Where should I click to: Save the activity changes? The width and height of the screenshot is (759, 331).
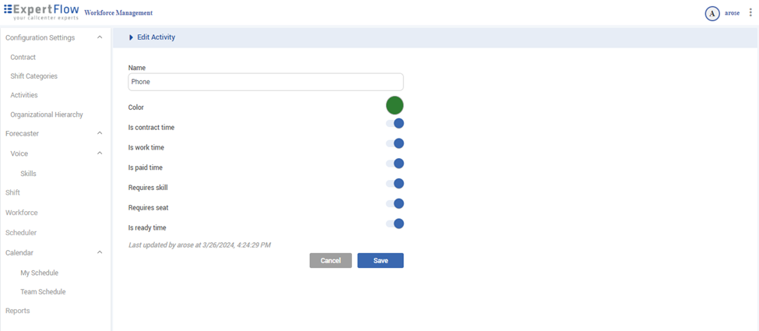point(380,261)
